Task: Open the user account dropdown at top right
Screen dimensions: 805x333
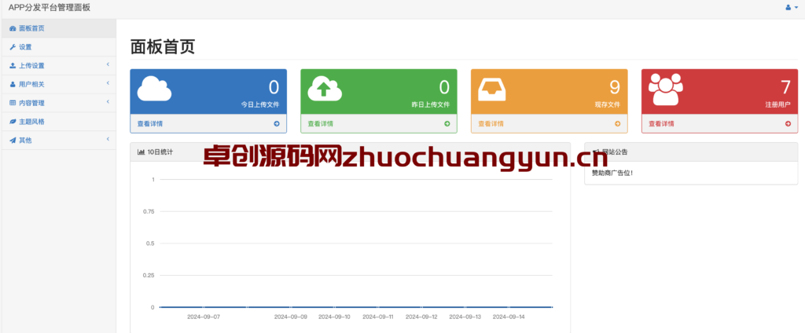Action: click(792, 8)
